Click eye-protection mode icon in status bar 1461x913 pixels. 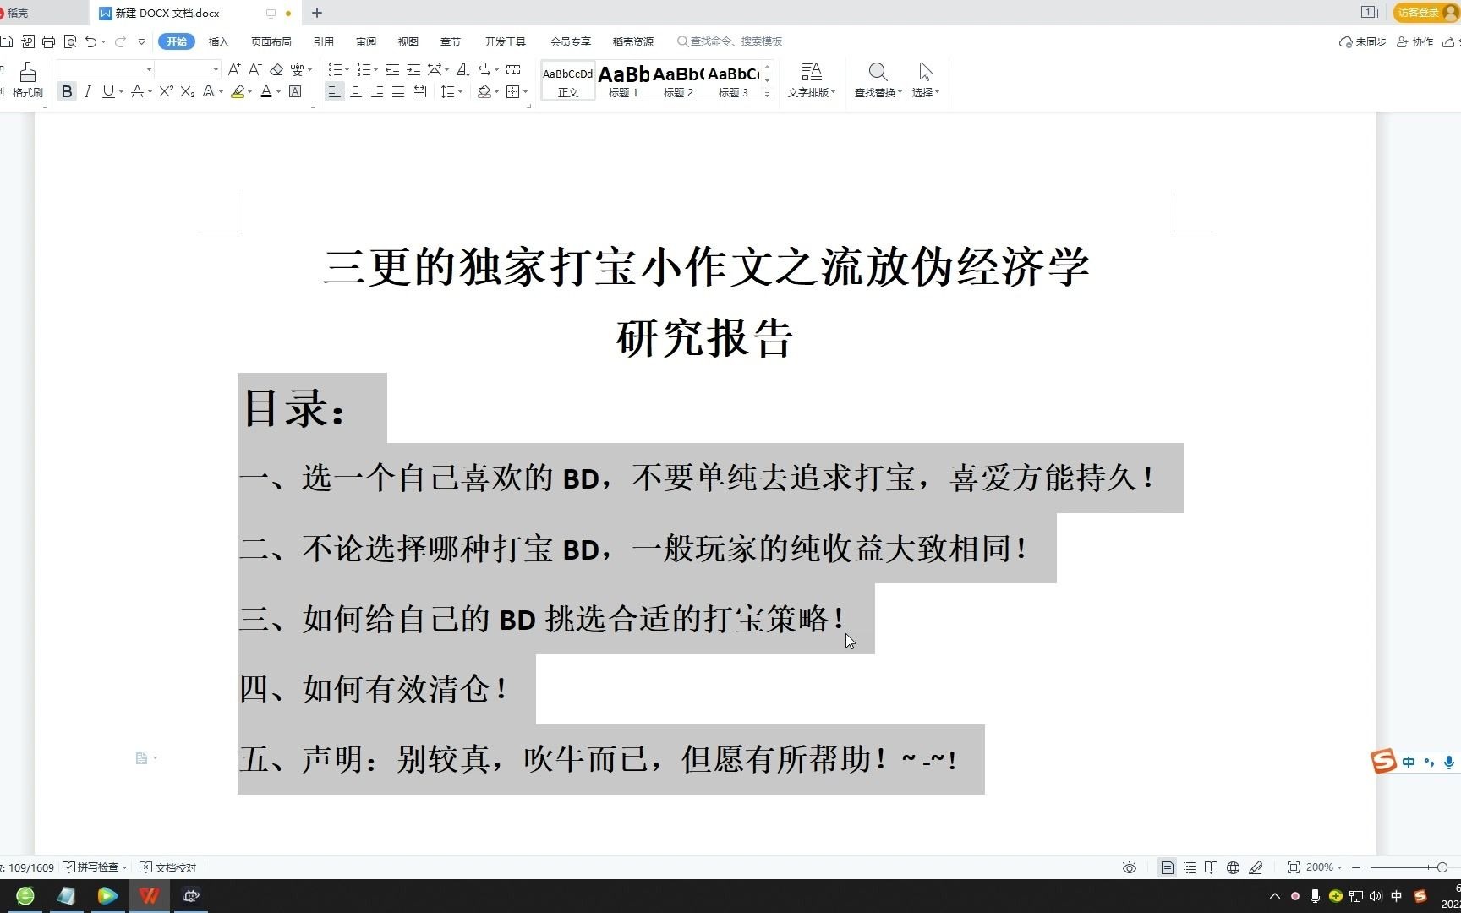(x=1129, y=867)
